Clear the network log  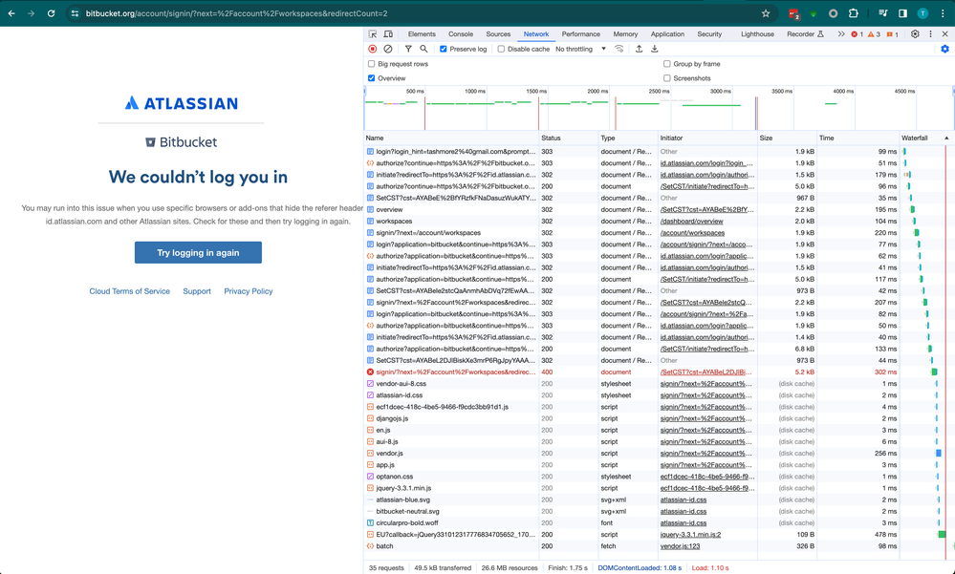coord(388,49)
